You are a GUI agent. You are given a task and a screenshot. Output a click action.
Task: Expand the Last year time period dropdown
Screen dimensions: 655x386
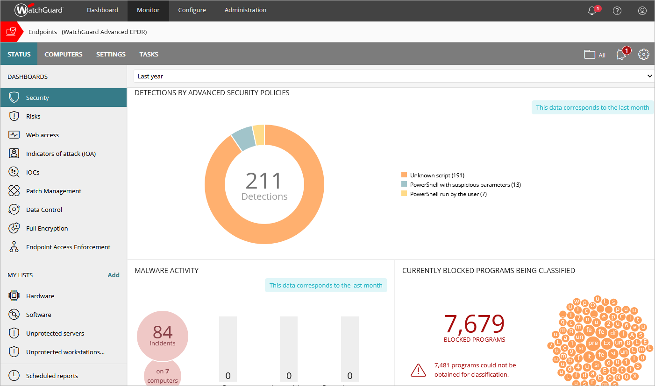click(x=394, y=76)
